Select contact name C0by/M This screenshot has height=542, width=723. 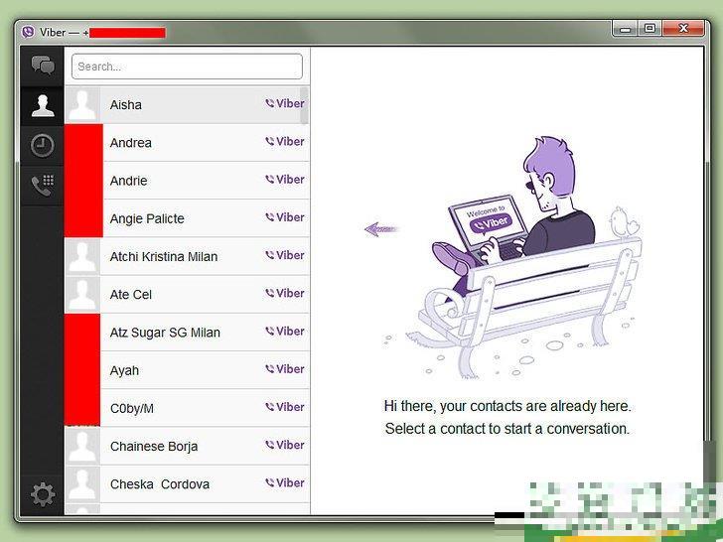tap(132, 408)
